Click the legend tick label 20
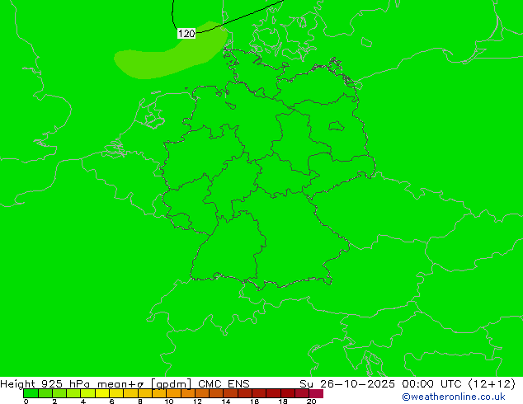Viewport: 523px width, 404px height. (311, 402)
